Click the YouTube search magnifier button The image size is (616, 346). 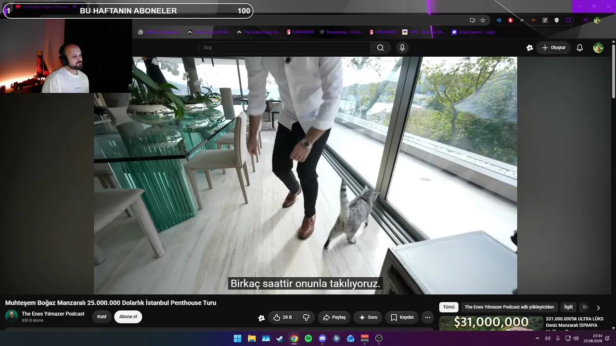coord(380,48)
